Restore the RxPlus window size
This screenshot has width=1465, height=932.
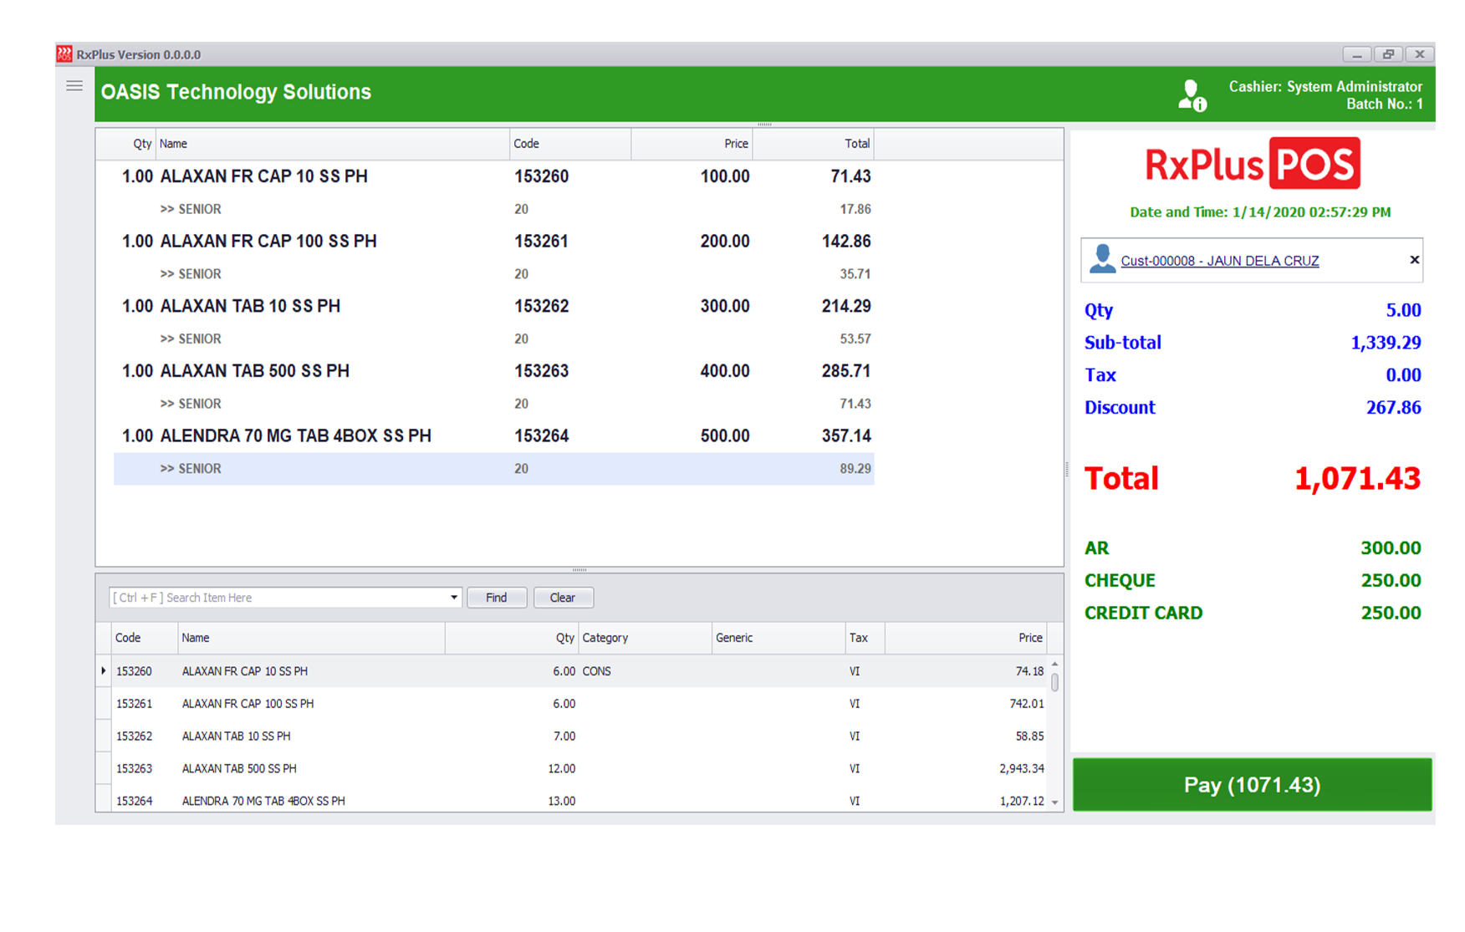[x=1388, y=54]
